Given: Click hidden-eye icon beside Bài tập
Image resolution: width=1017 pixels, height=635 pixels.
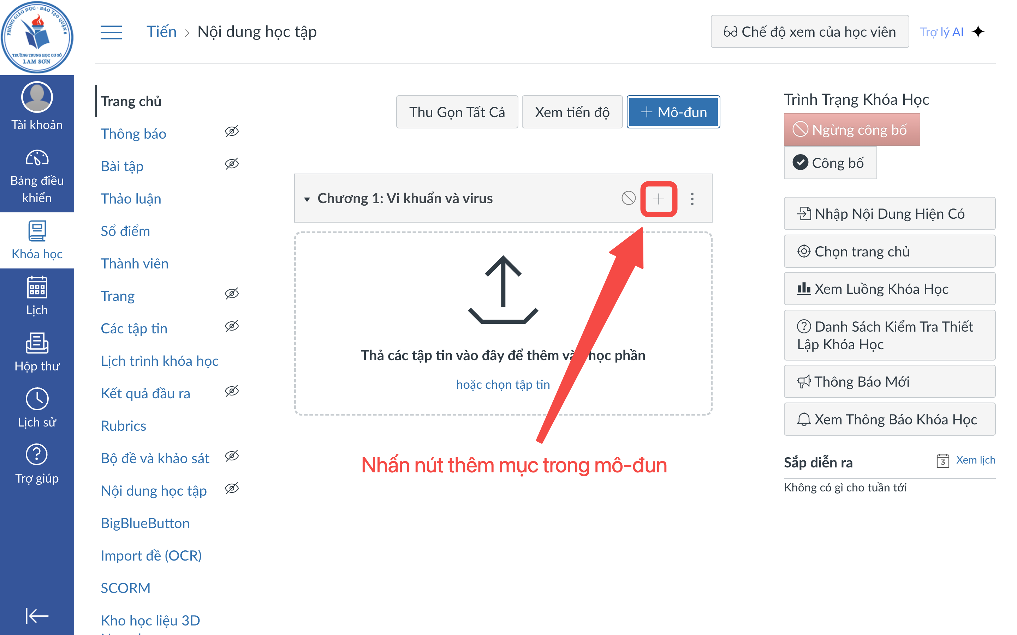Looking at the screenshot, I should tap(232, 164).
